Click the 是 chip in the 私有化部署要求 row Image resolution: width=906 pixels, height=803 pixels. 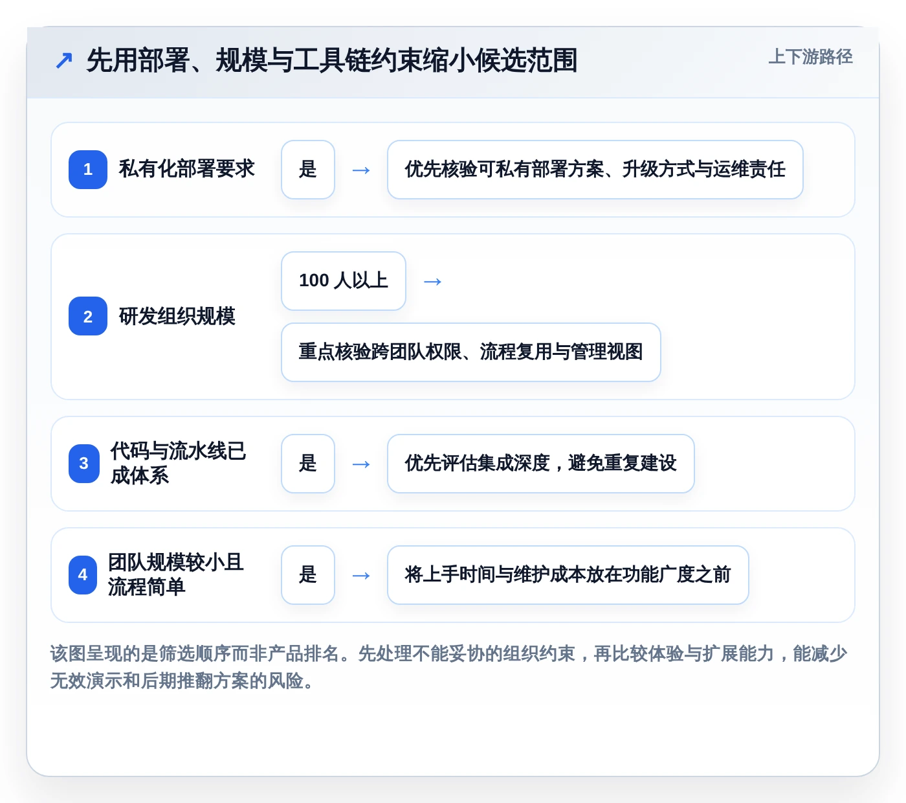308,170
